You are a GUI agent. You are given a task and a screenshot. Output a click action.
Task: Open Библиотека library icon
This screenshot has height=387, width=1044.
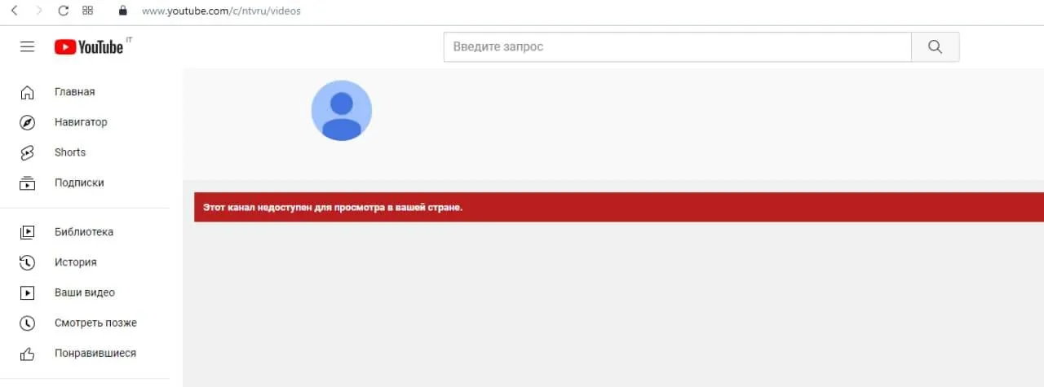(x=28, y=232)
